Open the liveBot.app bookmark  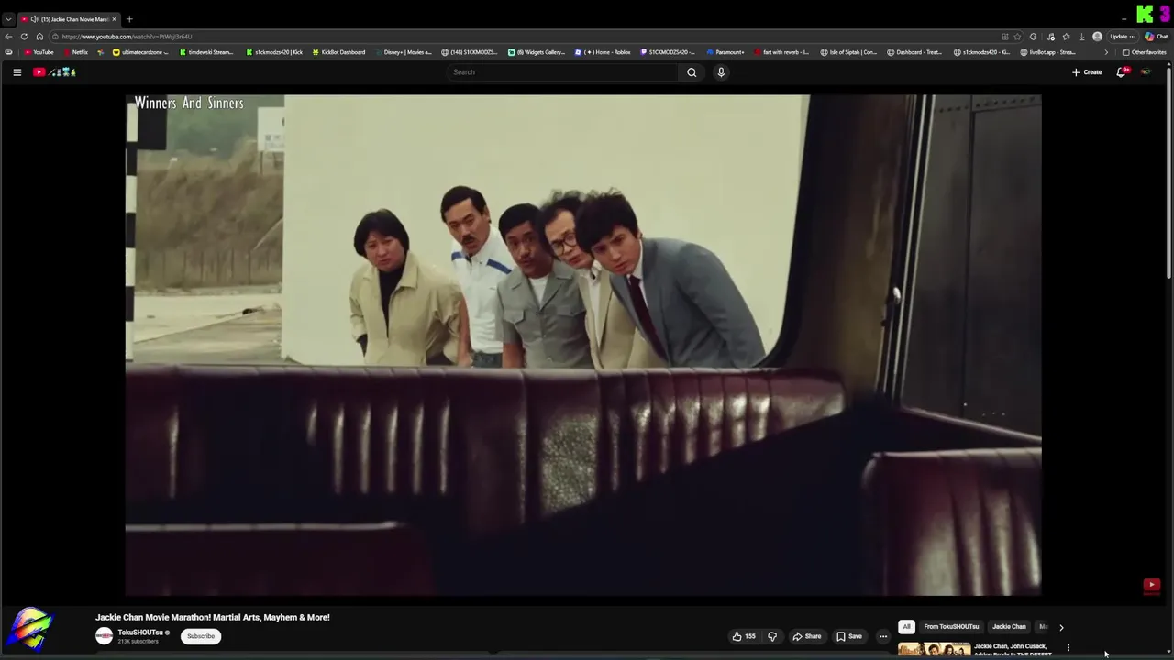point(1048,52)
